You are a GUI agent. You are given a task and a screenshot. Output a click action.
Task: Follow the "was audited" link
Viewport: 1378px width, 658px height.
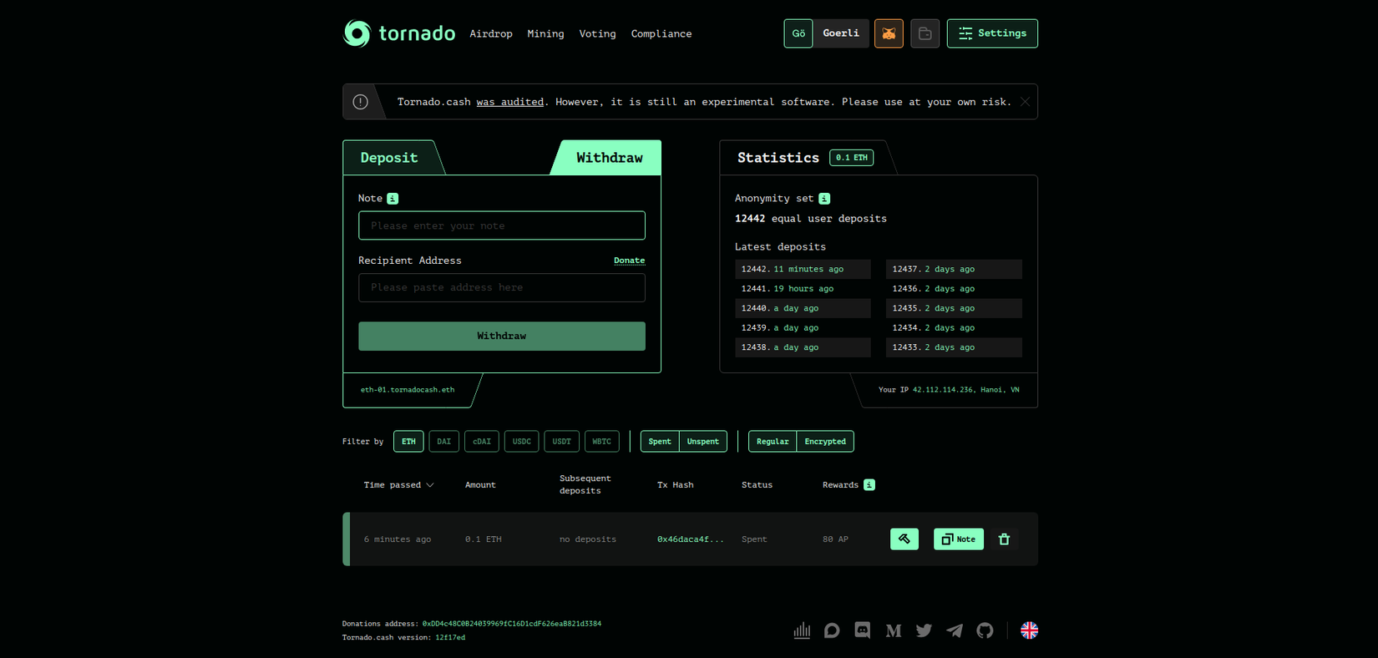[510, 102]
